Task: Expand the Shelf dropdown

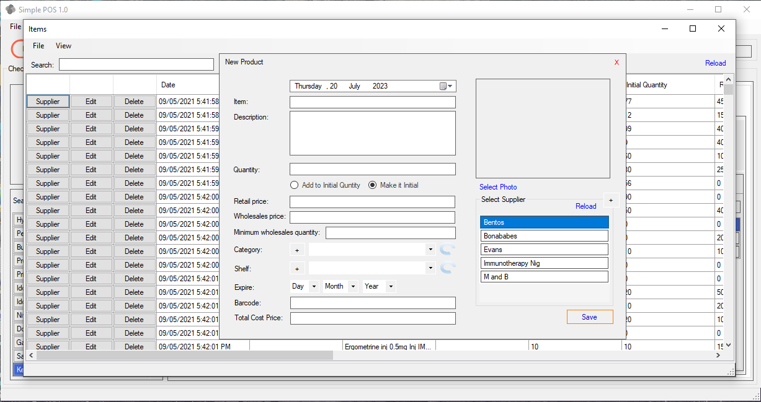Action: [430, 268]
